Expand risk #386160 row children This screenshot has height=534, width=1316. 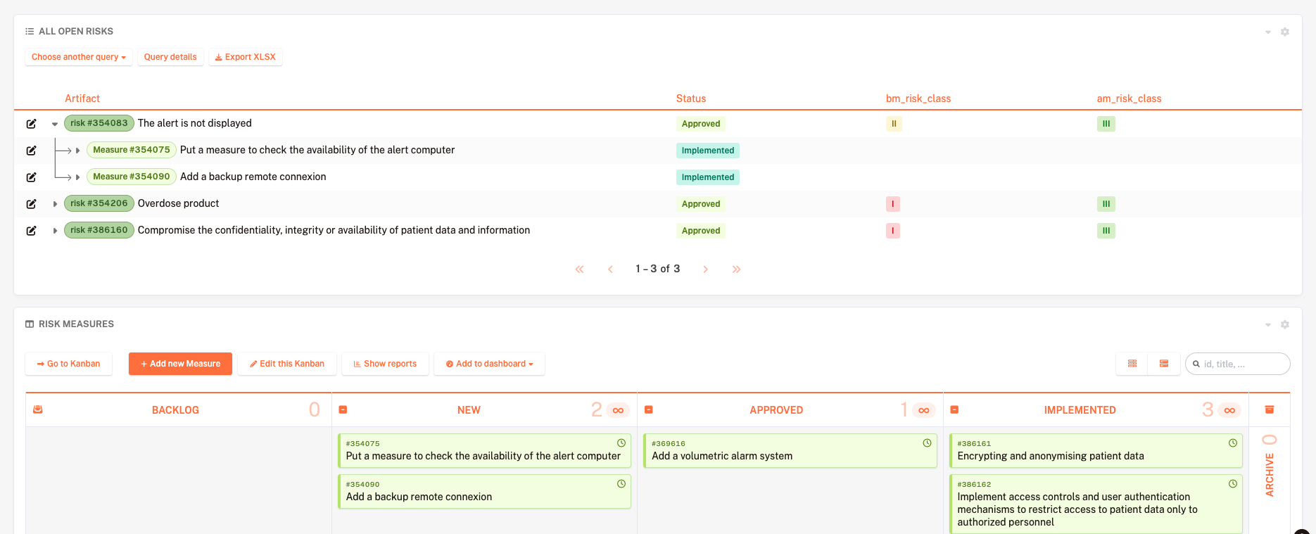(x=55, y=231)
